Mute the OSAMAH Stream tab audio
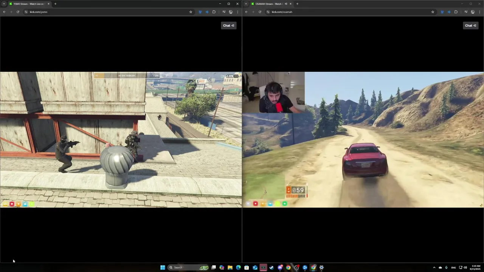The image size is (484, 272). [286, 4]
